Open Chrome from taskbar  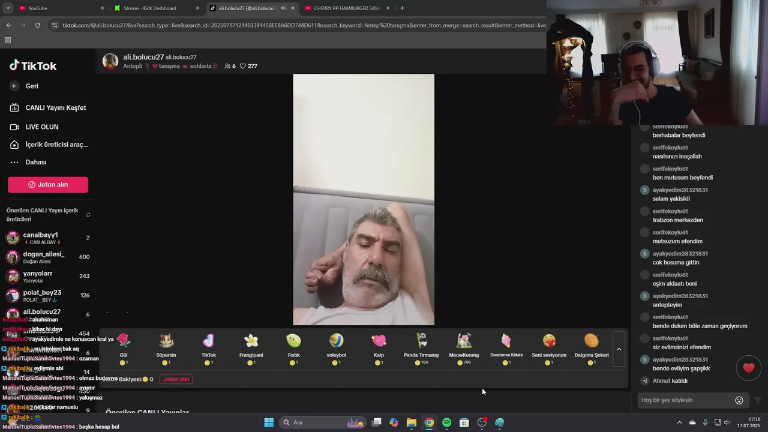(429, 422)
